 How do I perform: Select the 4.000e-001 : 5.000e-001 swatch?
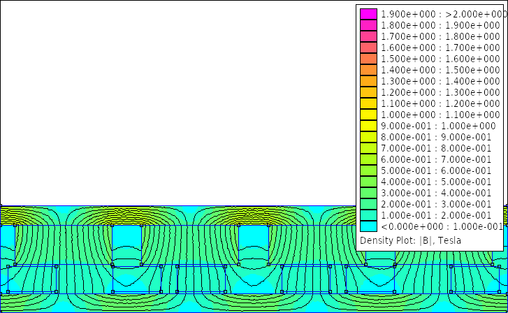(x=368, y=182)
